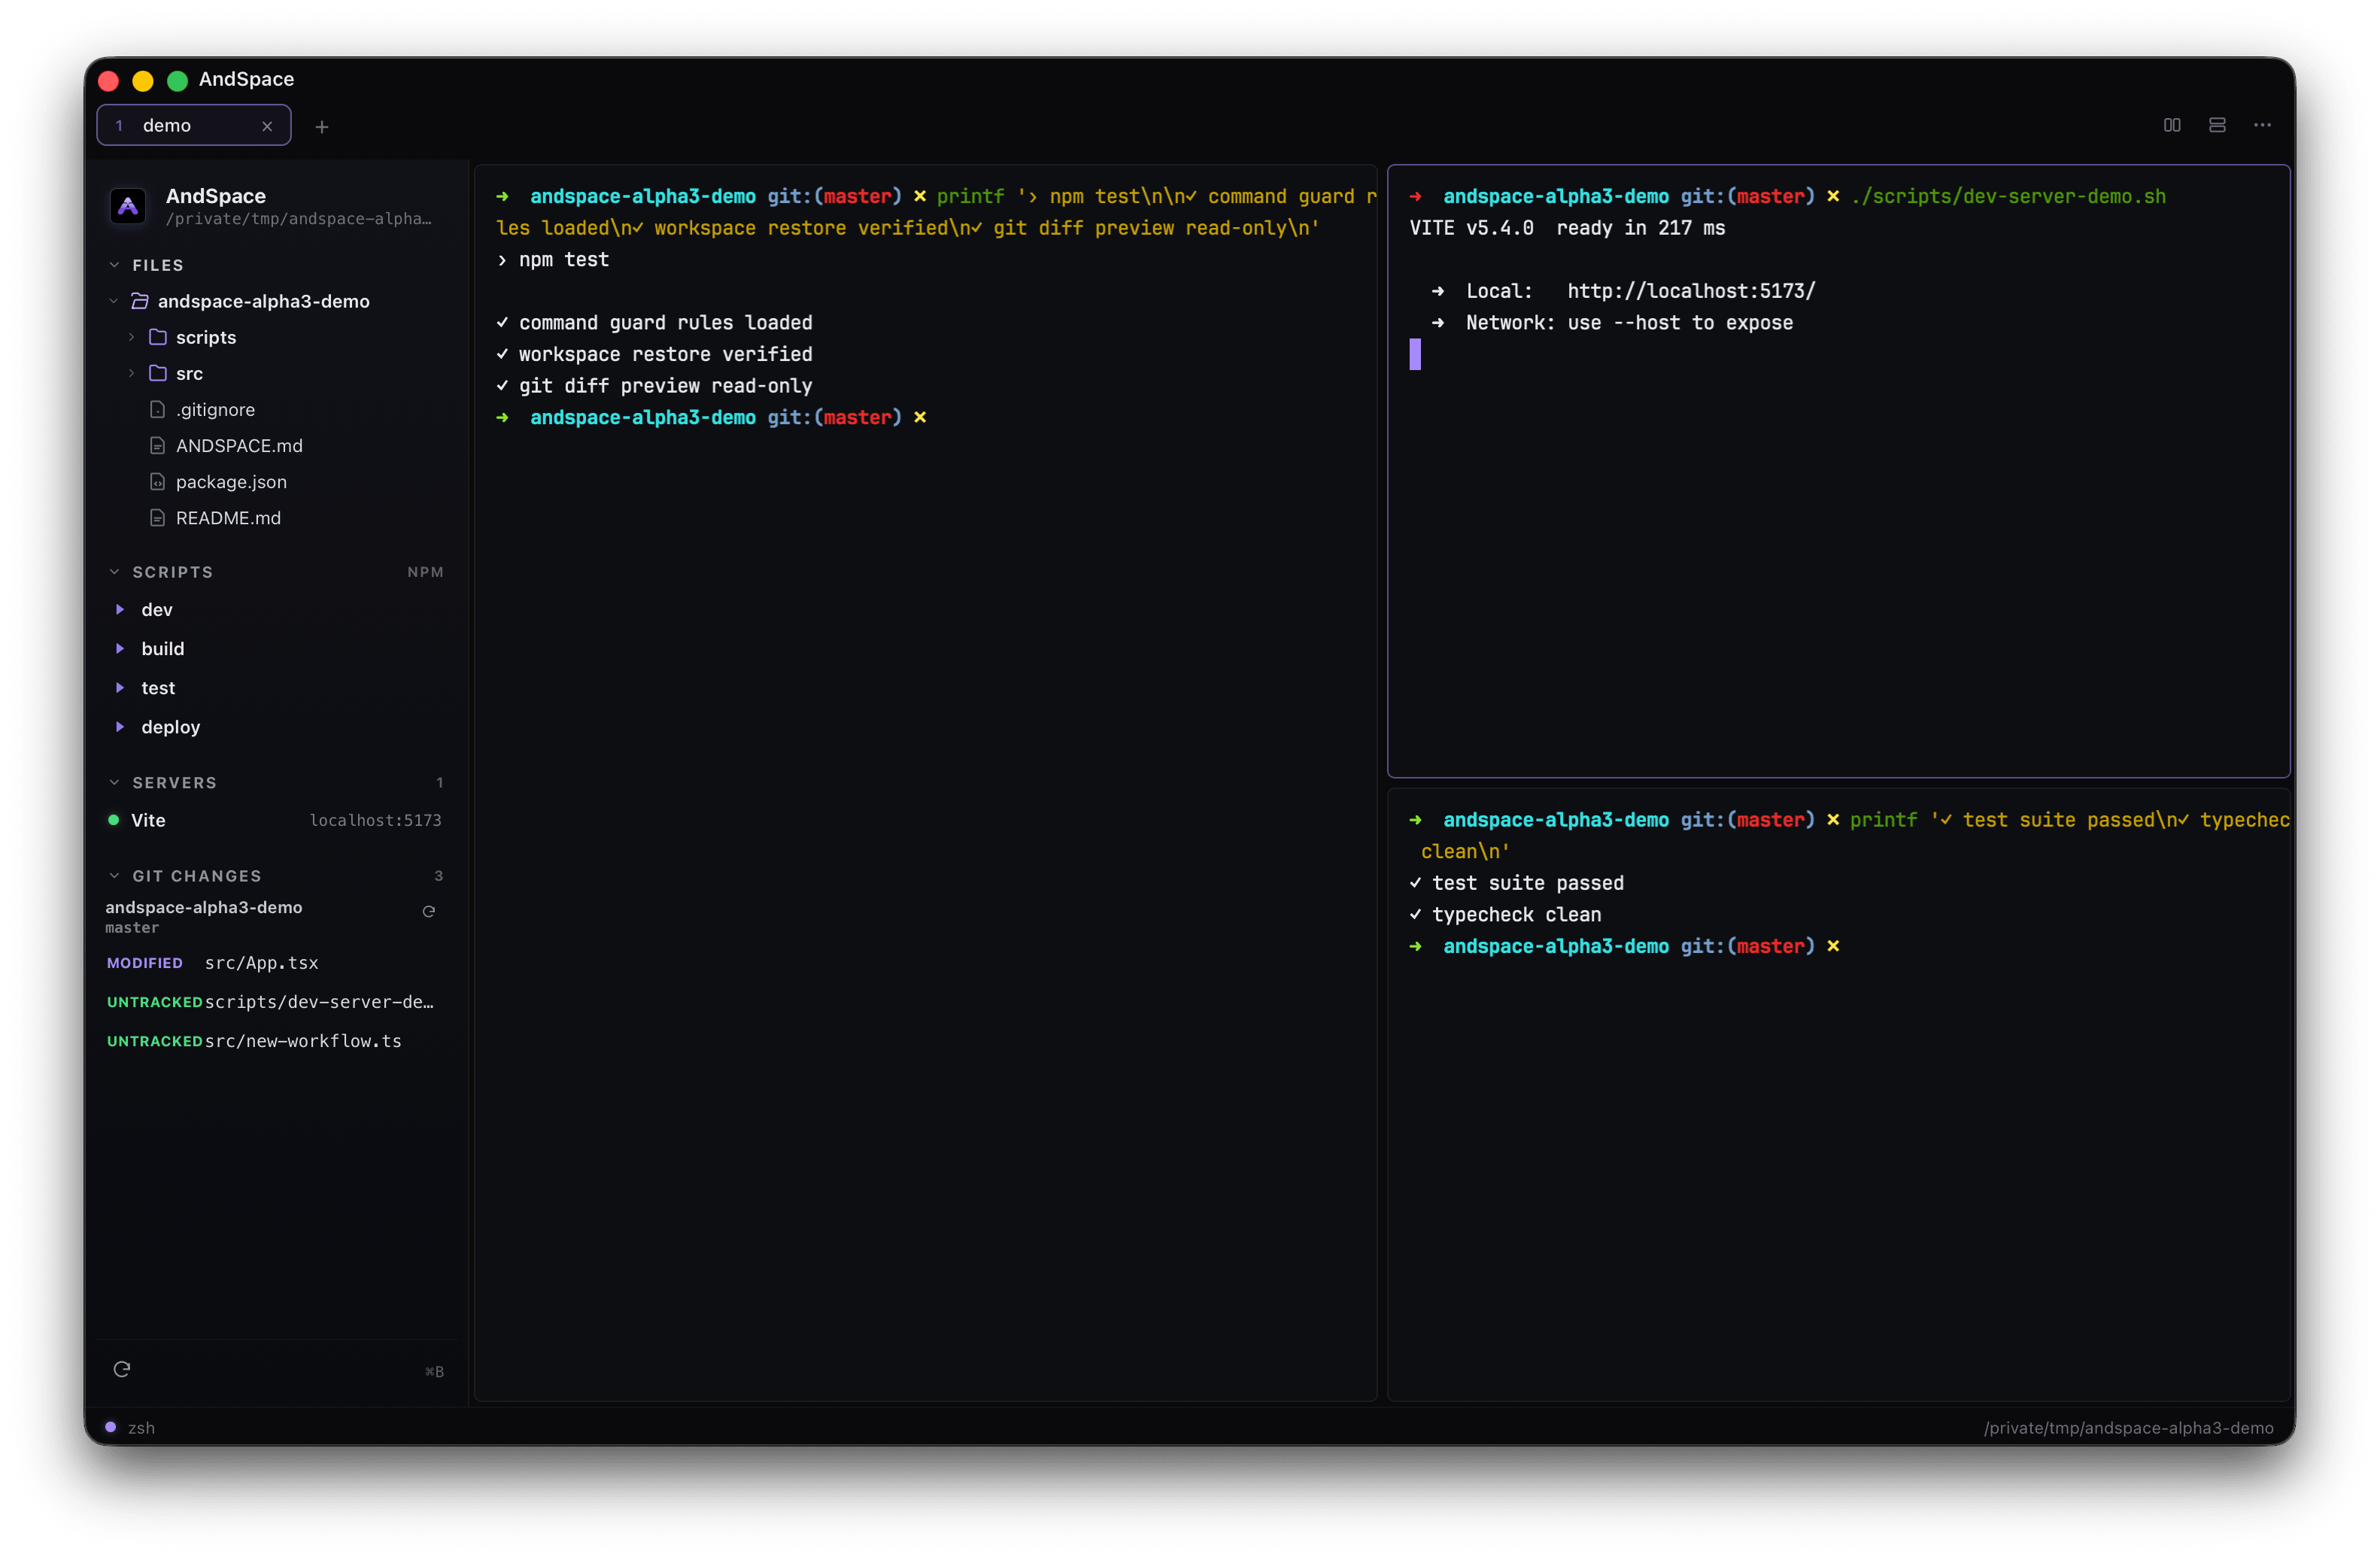Click the ANDSPACE.md file icon
2380x1557 pixels.
(157, 446)
